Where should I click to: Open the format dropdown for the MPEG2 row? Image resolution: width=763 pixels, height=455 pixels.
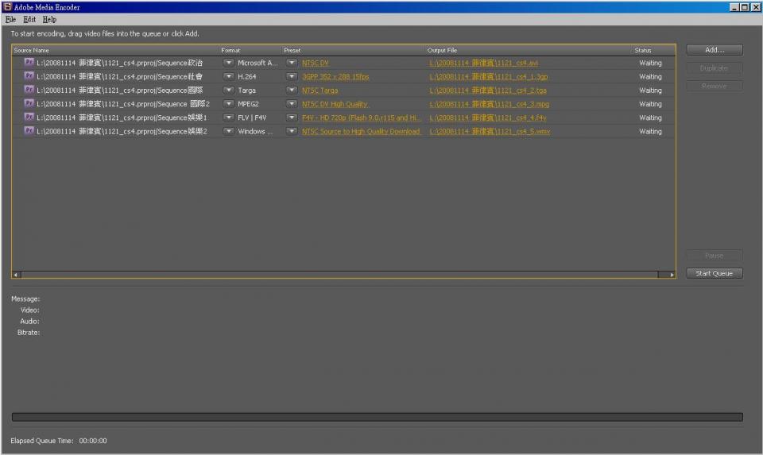coord(228,104)
